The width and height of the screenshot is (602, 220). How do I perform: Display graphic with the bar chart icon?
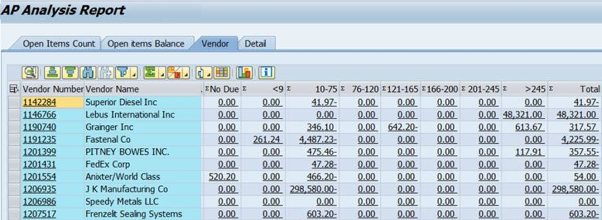tap(244, 72)
